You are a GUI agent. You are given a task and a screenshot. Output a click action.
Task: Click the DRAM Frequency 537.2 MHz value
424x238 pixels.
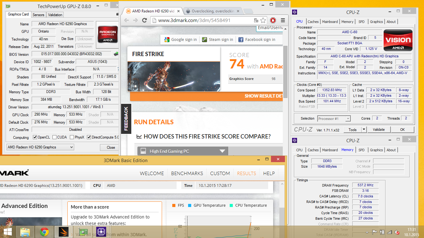click(365, 185)
